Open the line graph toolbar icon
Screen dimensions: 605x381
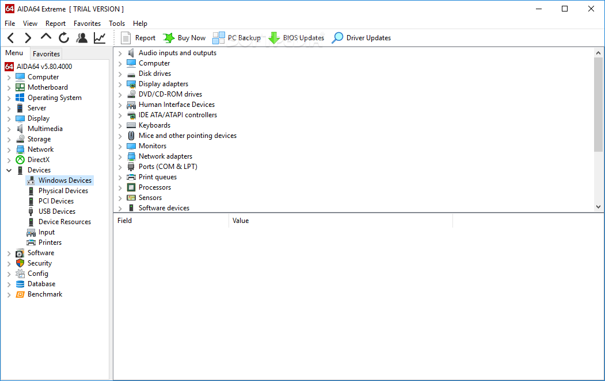pos(100,38)
